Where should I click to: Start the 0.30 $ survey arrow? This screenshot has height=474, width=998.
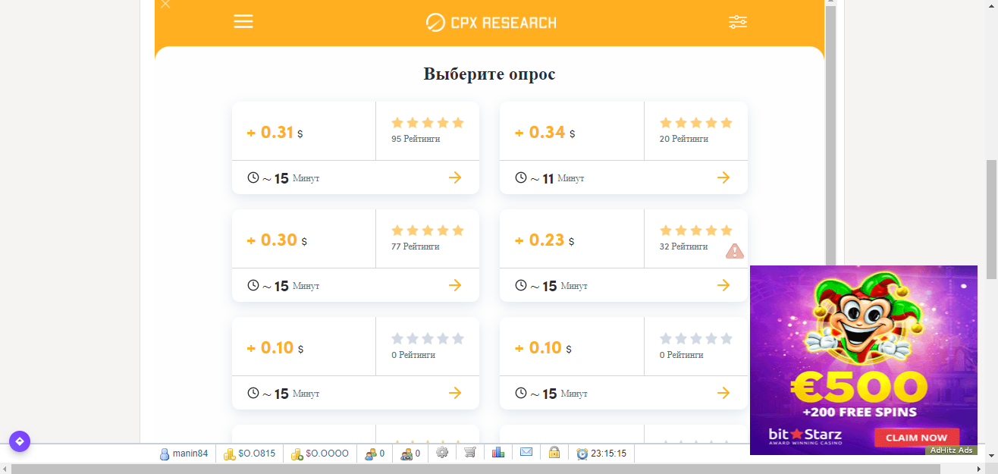pos(455,285)
